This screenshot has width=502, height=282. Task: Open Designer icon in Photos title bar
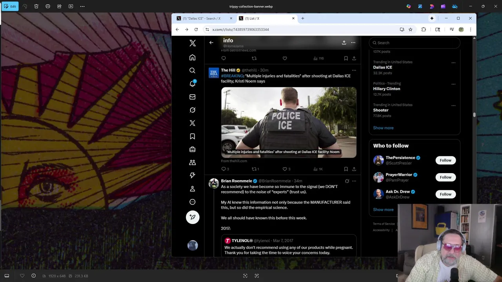pos(432,6)
